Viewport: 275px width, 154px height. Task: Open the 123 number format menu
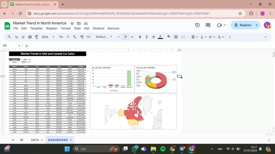click(89, 37)
